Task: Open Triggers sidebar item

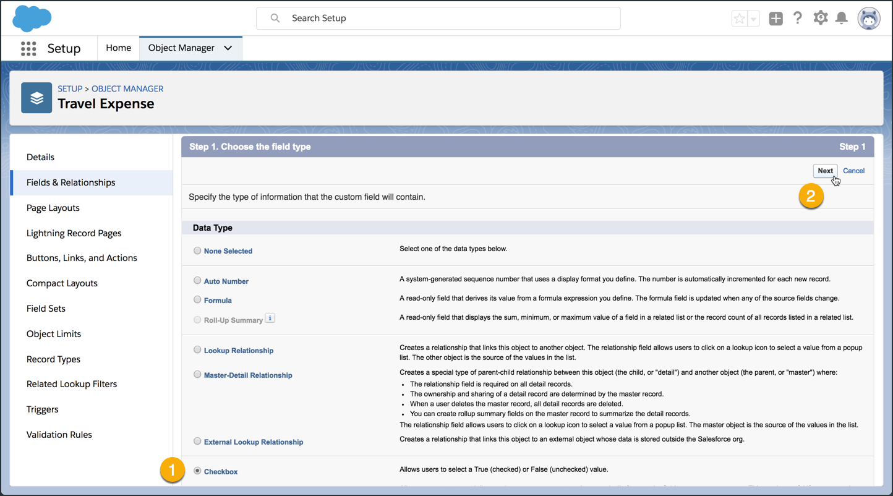Action: [92, 409]
